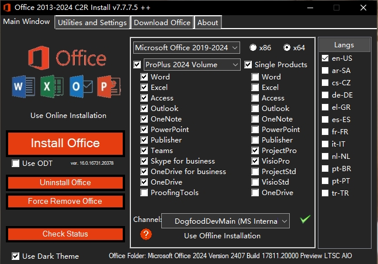Enable the es-ES language checkbox
Viewport: 378px width, 264px height.
click(325, 119)
